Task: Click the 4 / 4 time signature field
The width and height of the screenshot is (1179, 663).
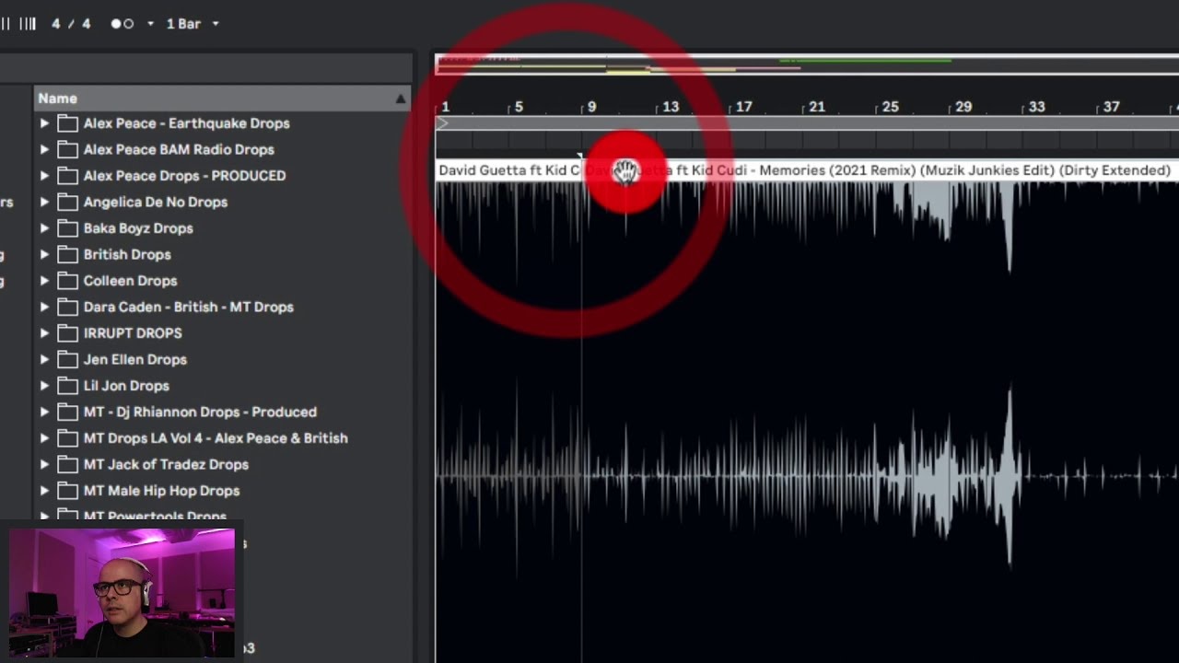Action: pyautogui.click(x=71, y=24)
